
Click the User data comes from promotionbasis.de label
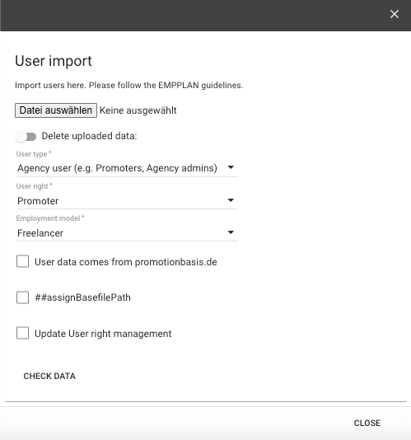(x=126, y=262)
